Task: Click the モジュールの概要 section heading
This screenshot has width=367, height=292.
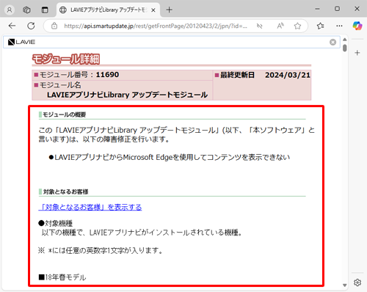Action: pos(64,114)
